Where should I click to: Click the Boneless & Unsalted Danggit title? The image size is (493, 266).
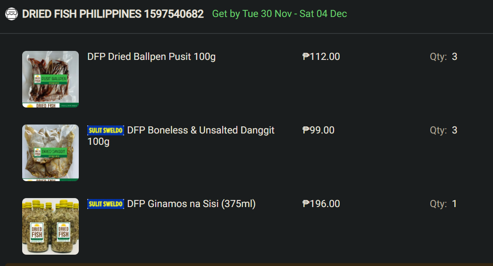pos(201,130)
